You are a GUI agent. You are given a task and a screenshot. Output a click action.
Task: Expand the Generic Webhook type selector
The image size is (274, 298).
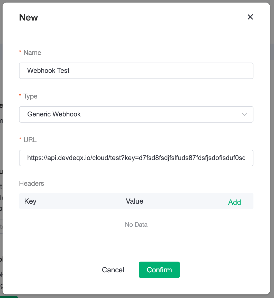136,114
